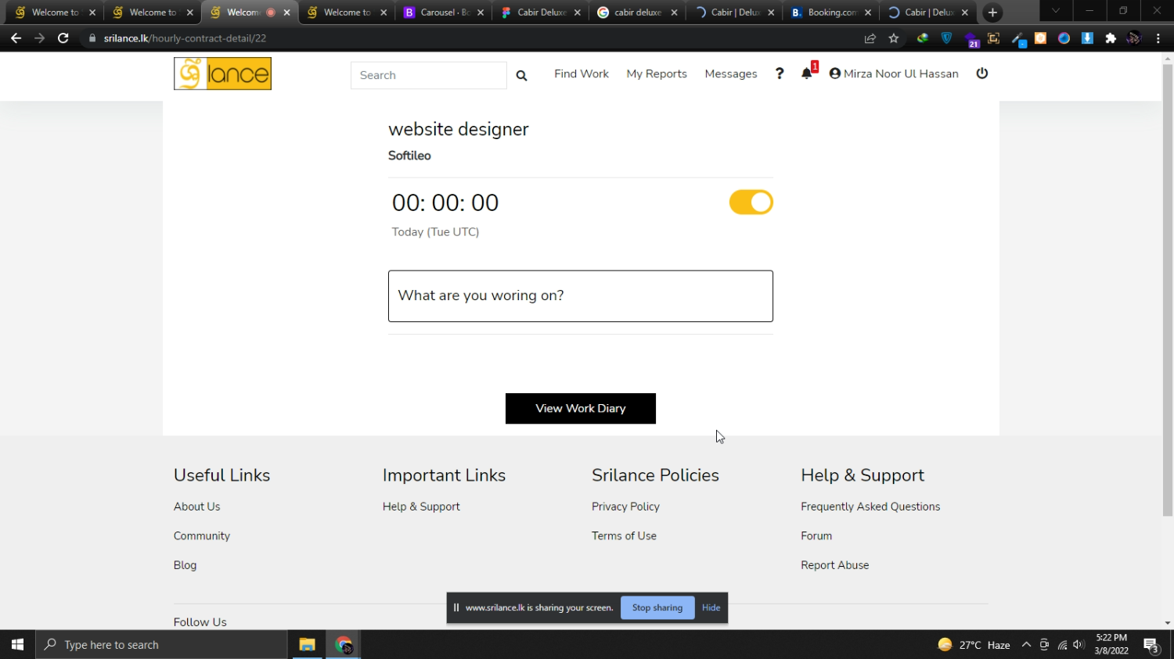The width and height of the screenshot is (1174, 659).
Task: Open the tab search dropdown arrow
Action: 1056,12
